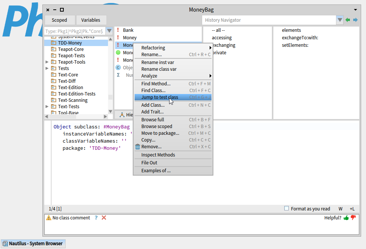The height and width of the screenshot is (249, 366).
Task: Click the green test status circle icon
Action: [118, 52]
